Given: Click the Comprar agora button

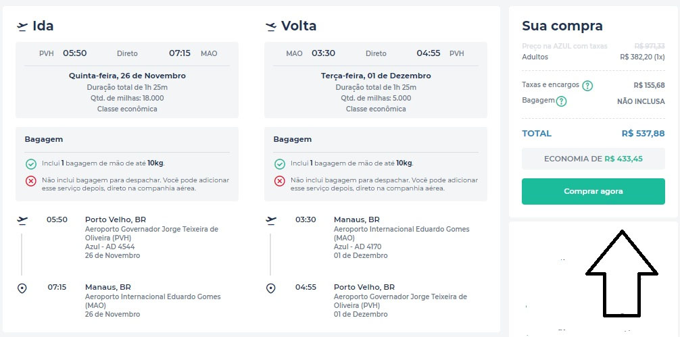Looking at the screenshot, I should (593, 191).
